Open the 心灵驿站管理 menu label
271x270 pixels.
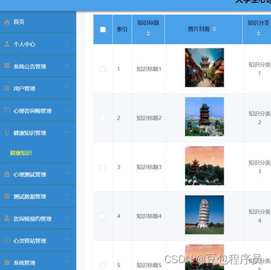[30, 241]
